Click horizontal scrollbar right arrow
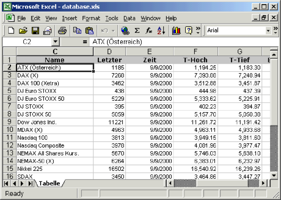281x200 pixels. pos(263,183)
